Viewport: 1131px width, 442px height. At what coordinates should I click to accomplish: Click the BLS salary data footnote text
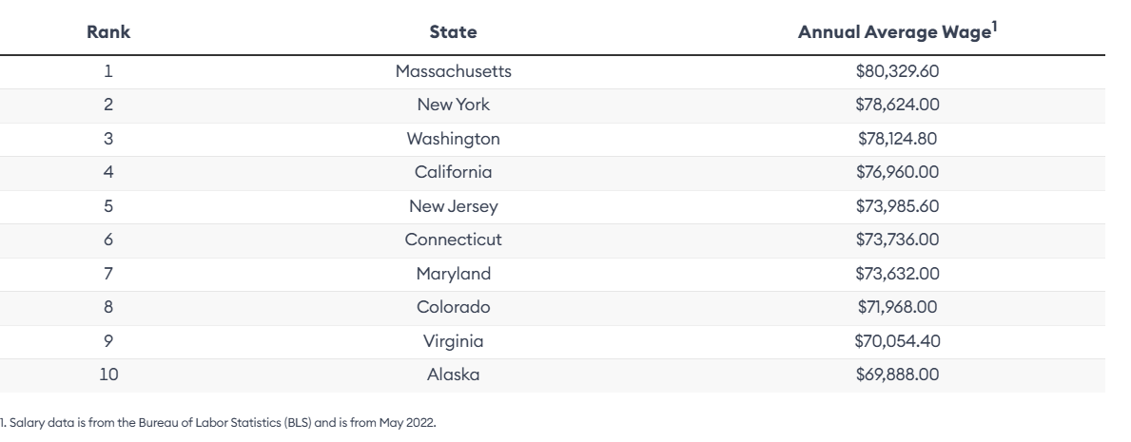pyautogui.click(x=219, y=423)
